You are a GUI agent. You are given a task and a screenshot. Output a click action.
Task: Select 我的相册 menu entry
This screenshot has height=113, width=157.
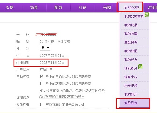[x=131, y=51]
